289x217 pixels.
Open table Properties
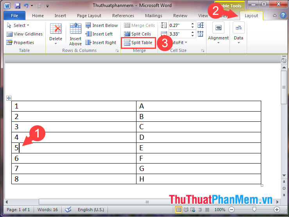click(x=20, y=43)
